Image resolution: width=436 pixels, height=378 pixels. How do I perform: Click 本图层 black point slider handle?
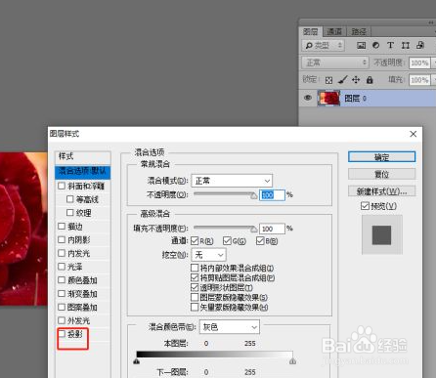[x=137, y=361]
